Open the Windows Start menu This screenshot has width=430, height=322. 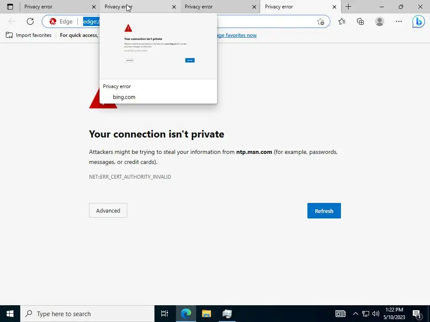10,314
